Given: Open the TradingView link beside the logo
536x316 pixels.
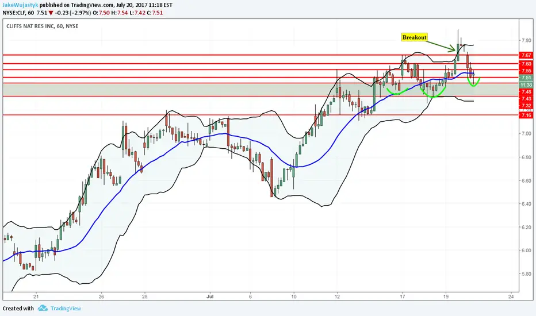Looking at the screenshot, I should click(66, 309).
